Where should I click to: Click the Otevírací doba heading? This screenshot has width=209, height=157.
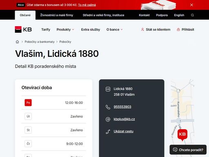(x=37, y=87)
